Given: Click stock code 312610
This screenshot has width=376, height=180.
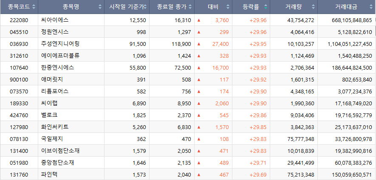Looking at the screenshot, I should click(x=19, y=56).
